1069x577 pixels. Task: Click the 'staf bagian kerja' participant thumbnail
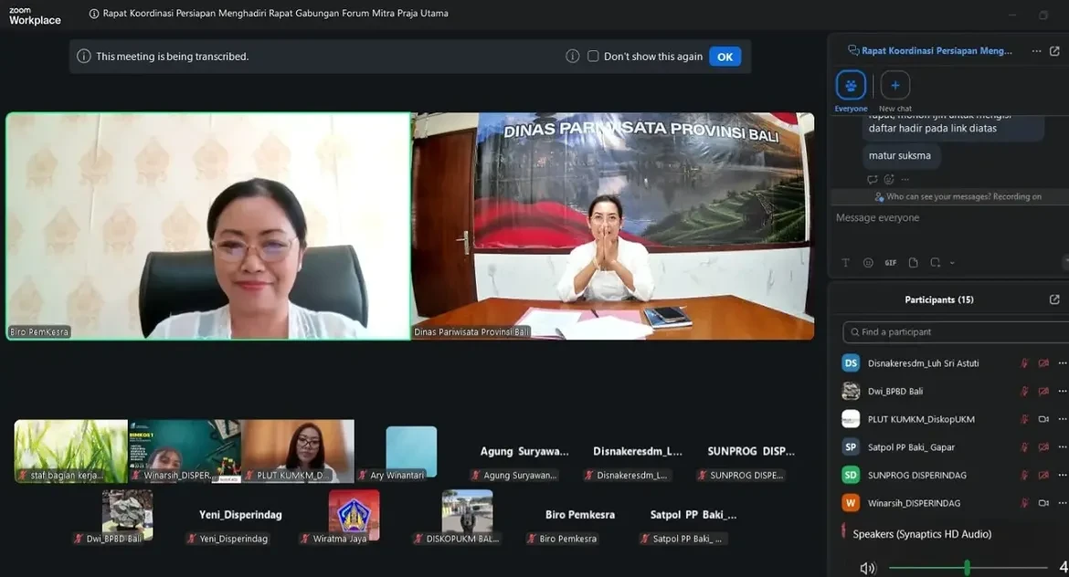tap(71, 451)
